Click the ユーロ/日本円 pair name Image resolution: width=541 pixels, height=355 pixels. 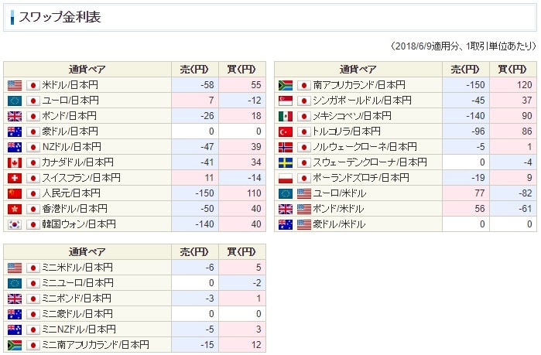[x=70, y=101]
